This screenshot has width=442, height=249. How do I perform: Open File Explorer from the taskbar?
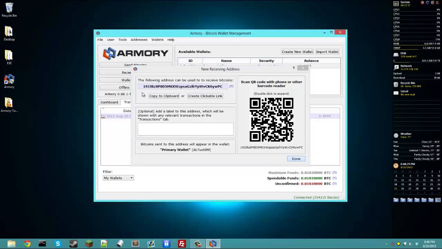(x=11, y=244)
